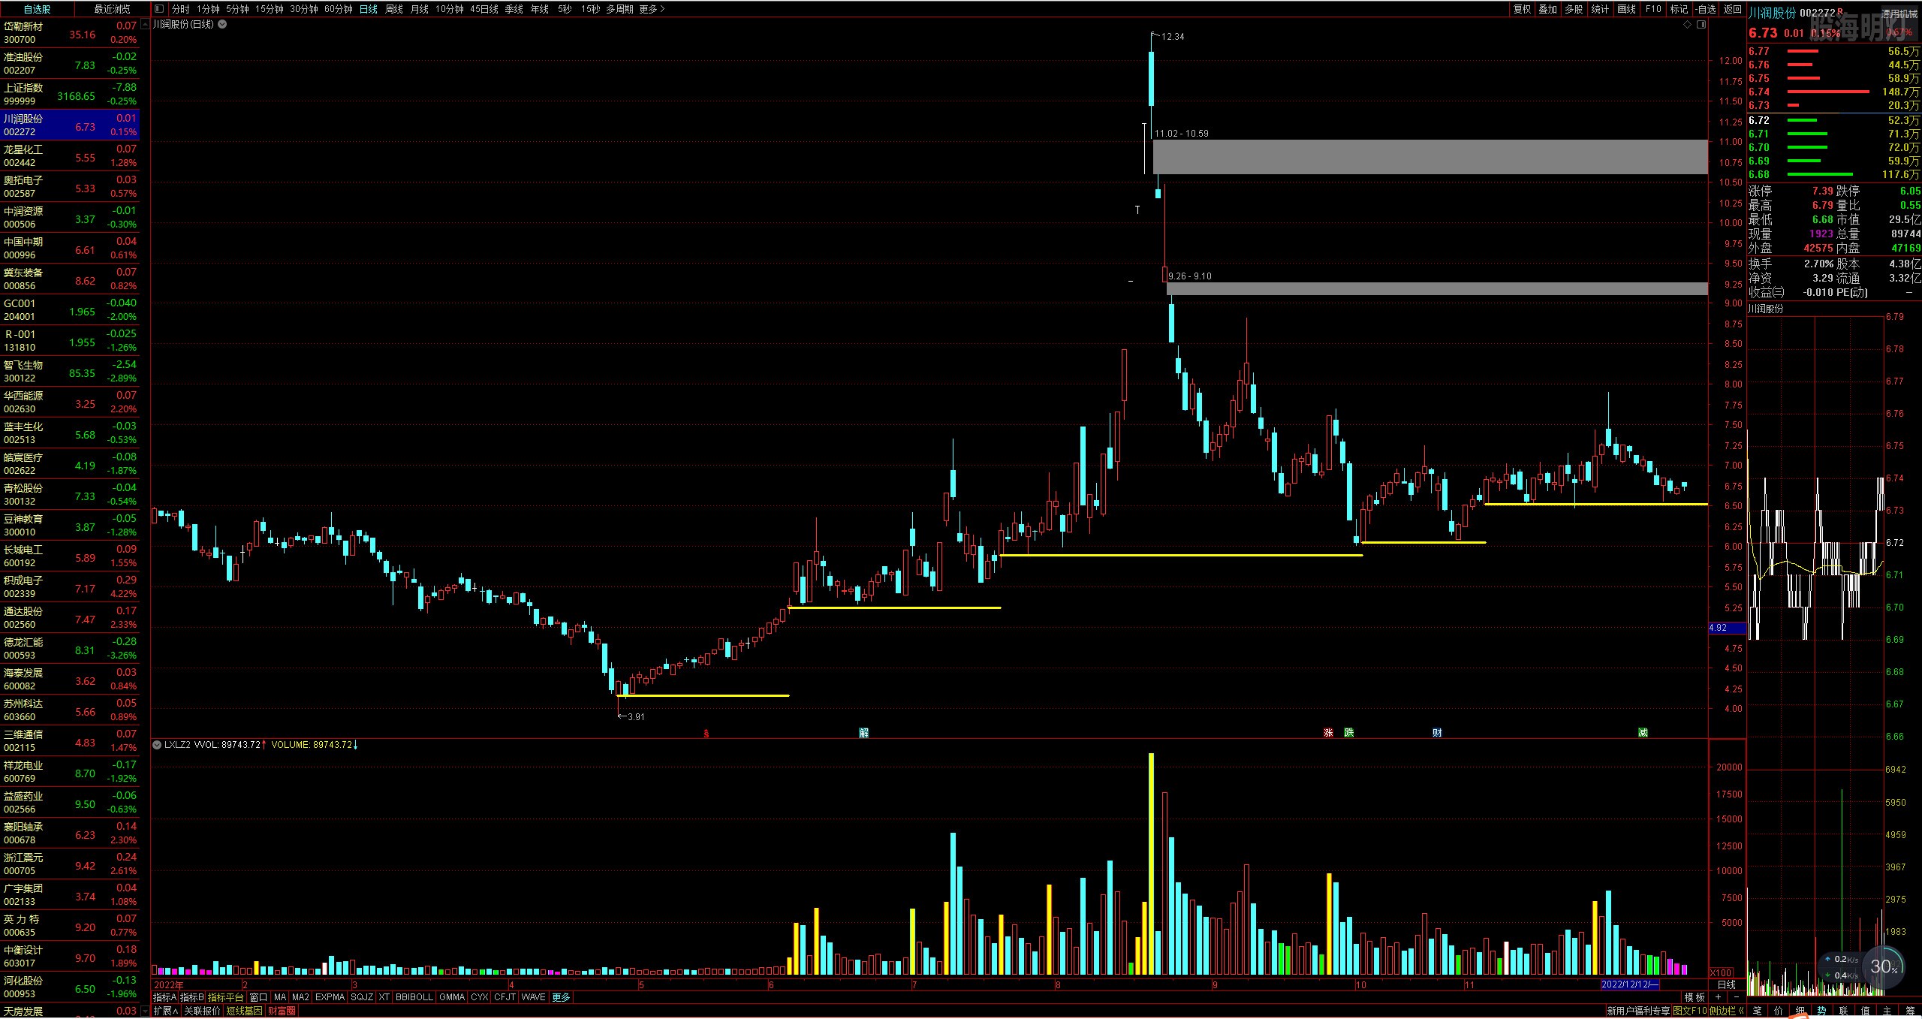This screenshot has height=1019, width=1922.
Task: Open the 指标B selector
Action: coord(191,997)
